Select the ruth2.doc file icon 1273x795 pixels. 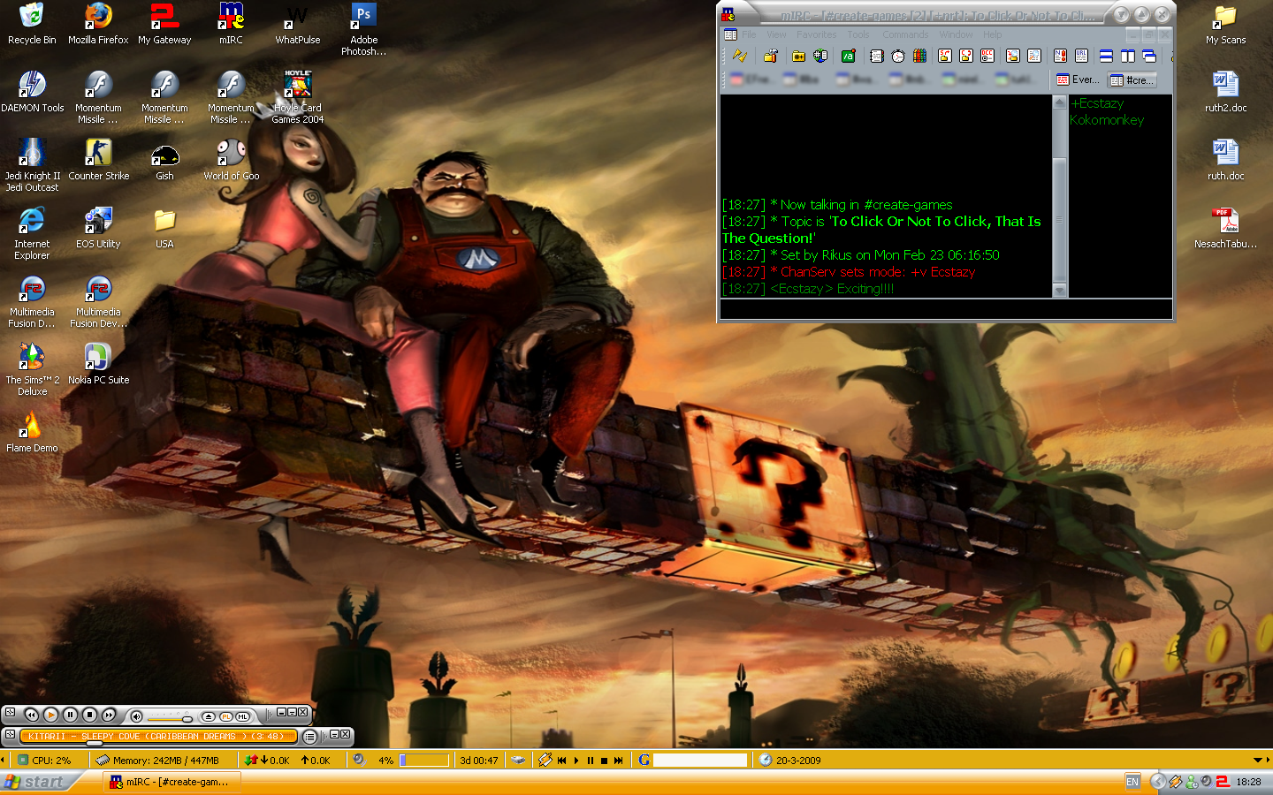click(x=1225, y=92)
